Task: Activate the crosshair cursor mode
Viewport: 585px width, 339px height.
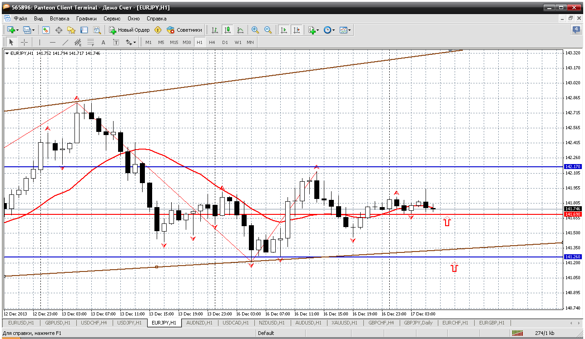Action: click(24, 42)
